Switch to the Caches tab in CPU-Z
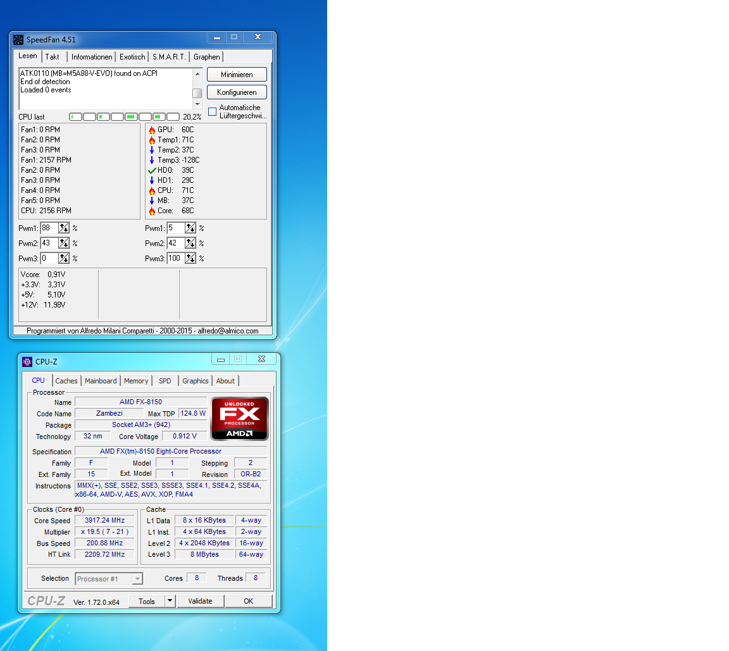The image size is (729, 651). 66,381
